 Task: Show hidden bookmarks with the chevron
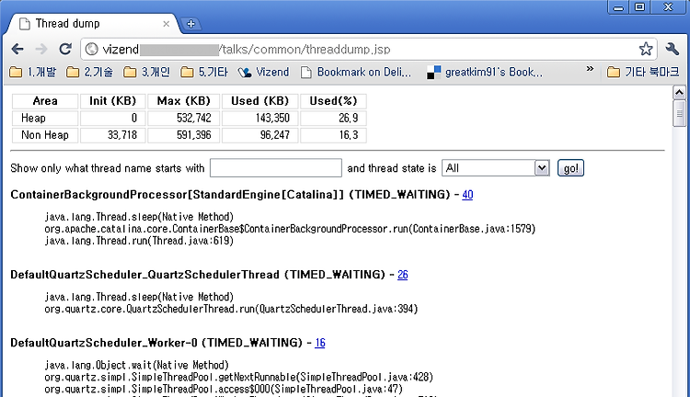click(590, 69)
